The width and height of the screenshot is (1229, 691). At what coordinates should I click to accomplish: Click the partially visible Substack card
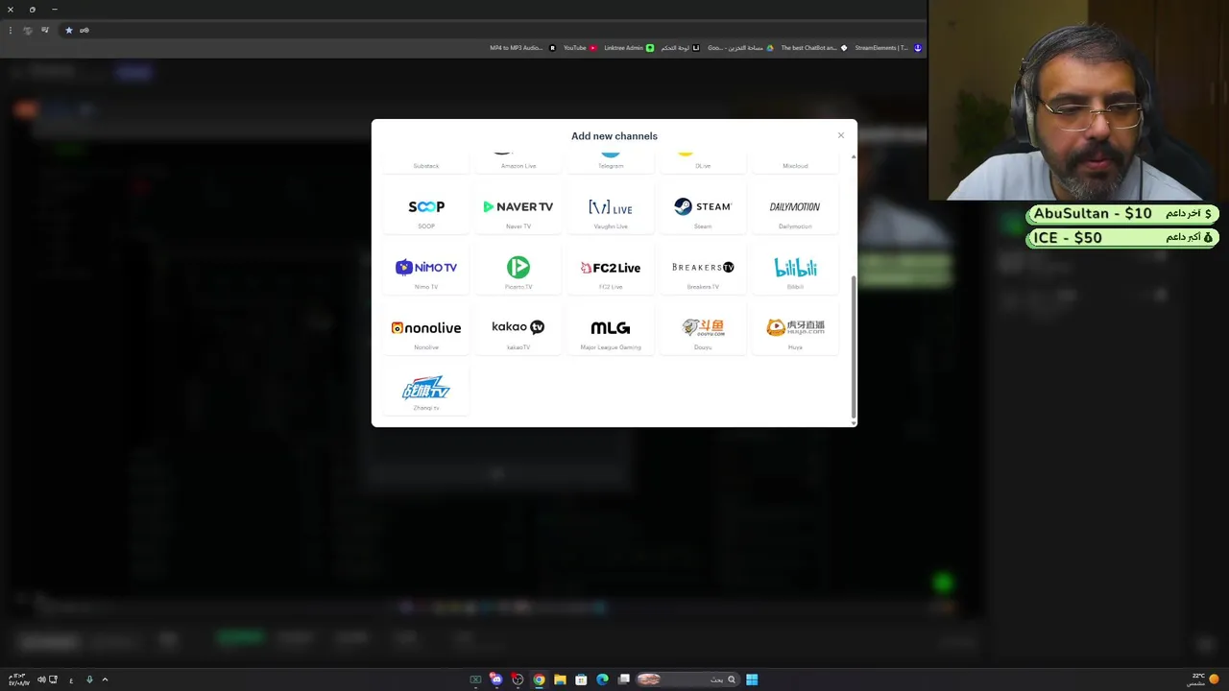click(426, 162)
